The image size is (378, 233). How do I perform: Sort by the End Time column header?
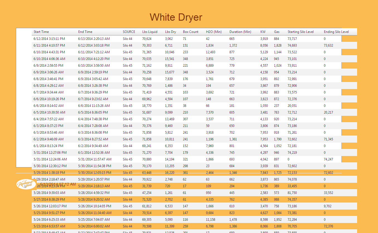click(85, 32)
